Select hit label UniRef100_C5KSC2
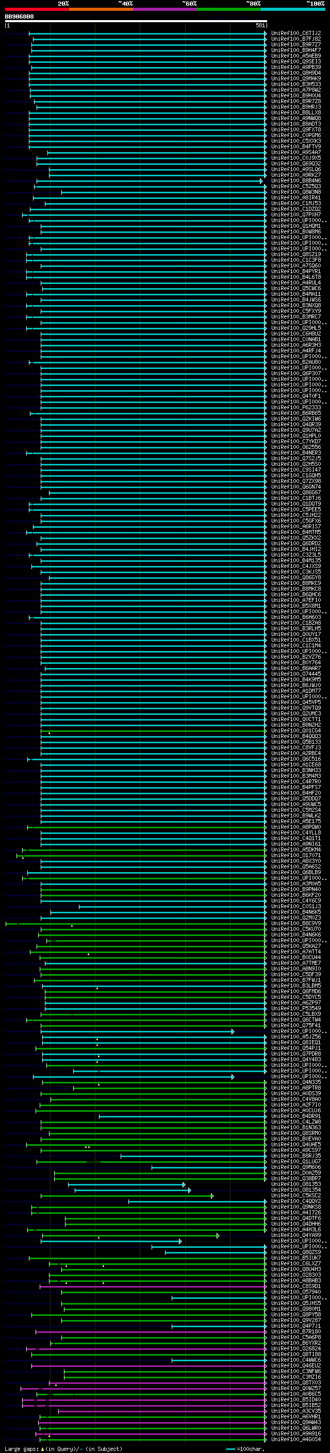 (x=296, y=1196)
